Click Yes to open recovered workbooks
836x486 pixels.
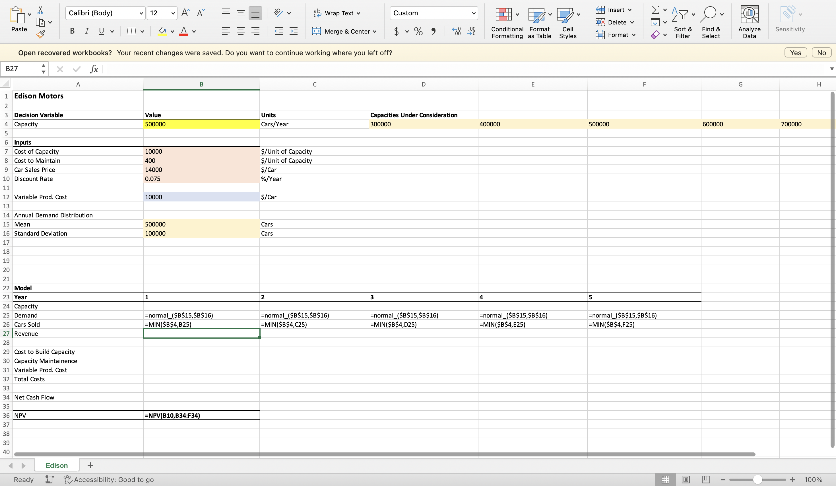pos(795,53)
